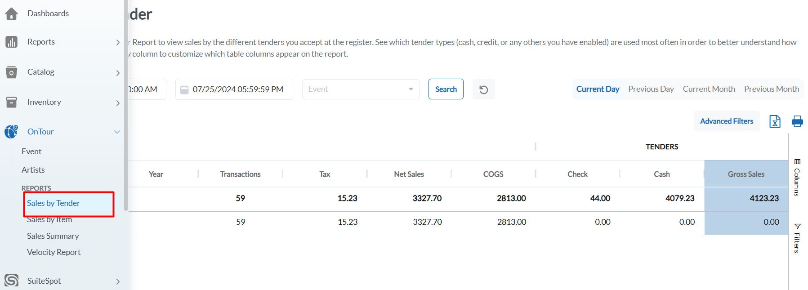Click the 0.00 gross sales cell
Image resolution: width=808 pixels, height=290 pixels.
click(772, 222)
